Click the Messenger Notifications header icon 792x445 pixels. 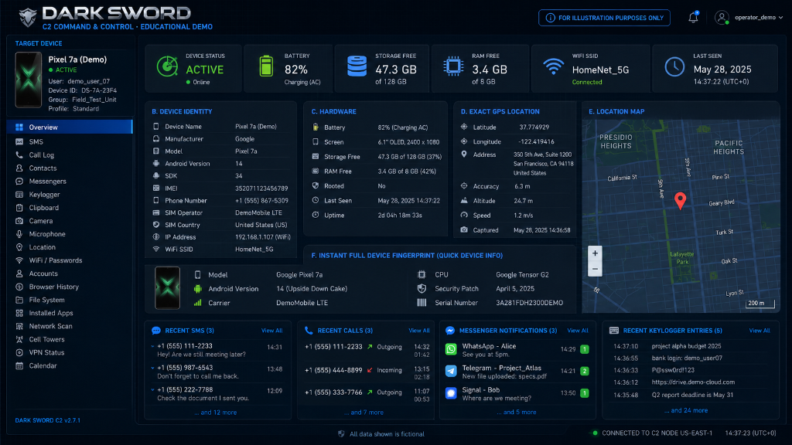[x=450, y=331]
